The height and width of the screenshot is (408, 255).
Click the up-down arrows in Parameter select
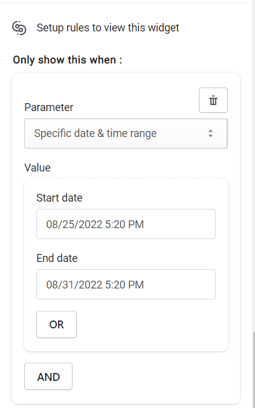(210, 133)
